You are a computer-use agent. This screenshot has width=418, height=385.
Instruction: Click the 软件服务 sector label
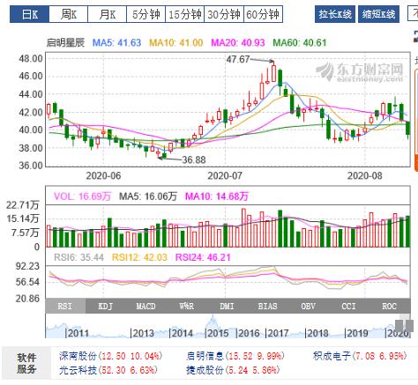(26, 363)
